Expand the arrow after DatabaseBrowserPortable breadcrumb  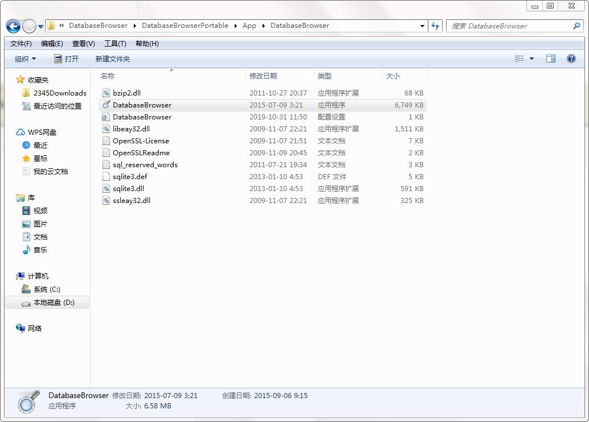pyautogui.click(x=235, y=26)
